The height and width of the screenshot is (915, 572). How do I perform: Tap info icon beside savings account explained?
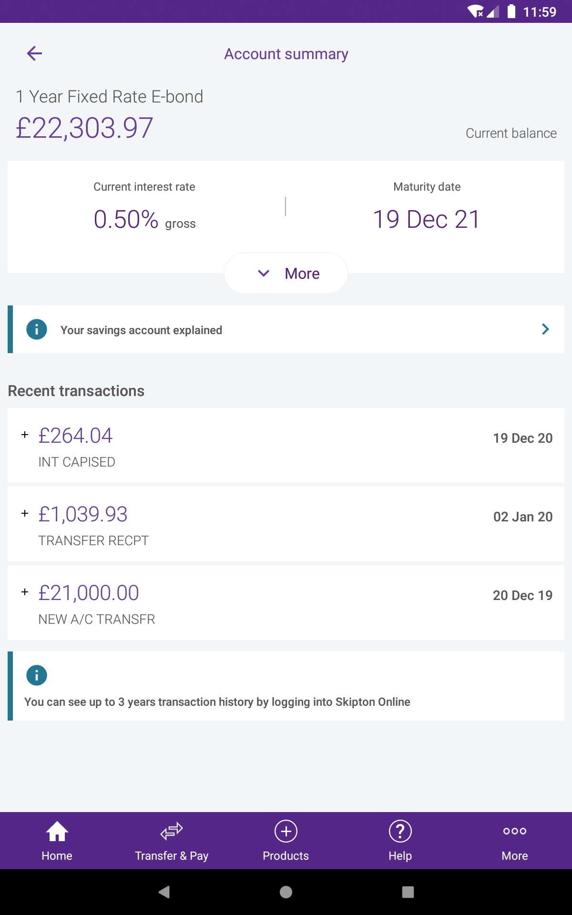[37, 329]
